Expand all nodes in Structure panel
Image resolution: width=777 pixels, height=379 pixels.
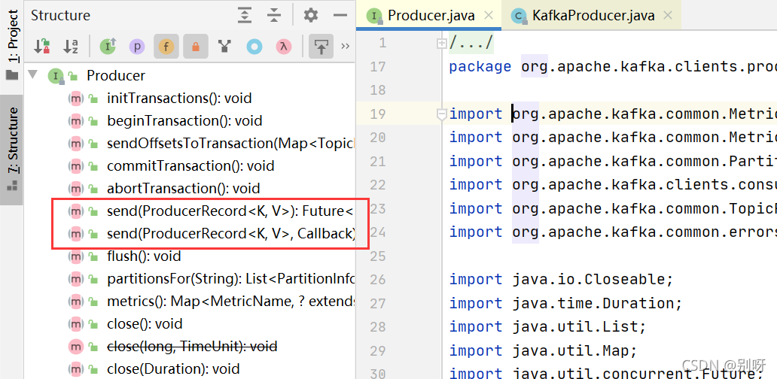click(244, 15)
